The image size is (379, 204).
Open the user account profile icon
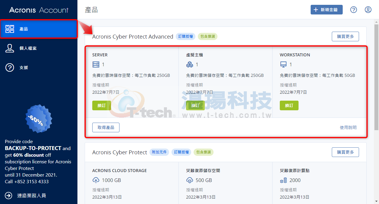tap(368, 10)
